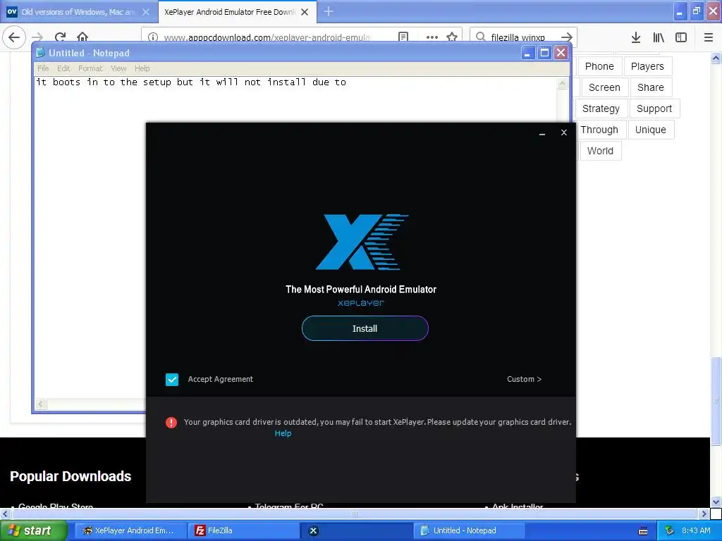Open Firefox downloads panel
Screen dimensions: 722x541
coord(636,37)
